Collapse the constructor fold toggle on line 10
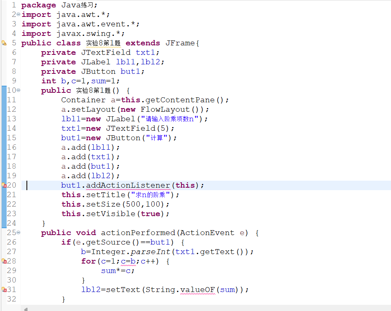This screenshot has width=391, height=311. point(19,90)
